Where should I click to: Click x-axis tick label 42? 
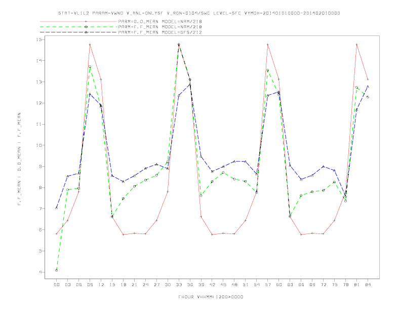click(212, 285)
